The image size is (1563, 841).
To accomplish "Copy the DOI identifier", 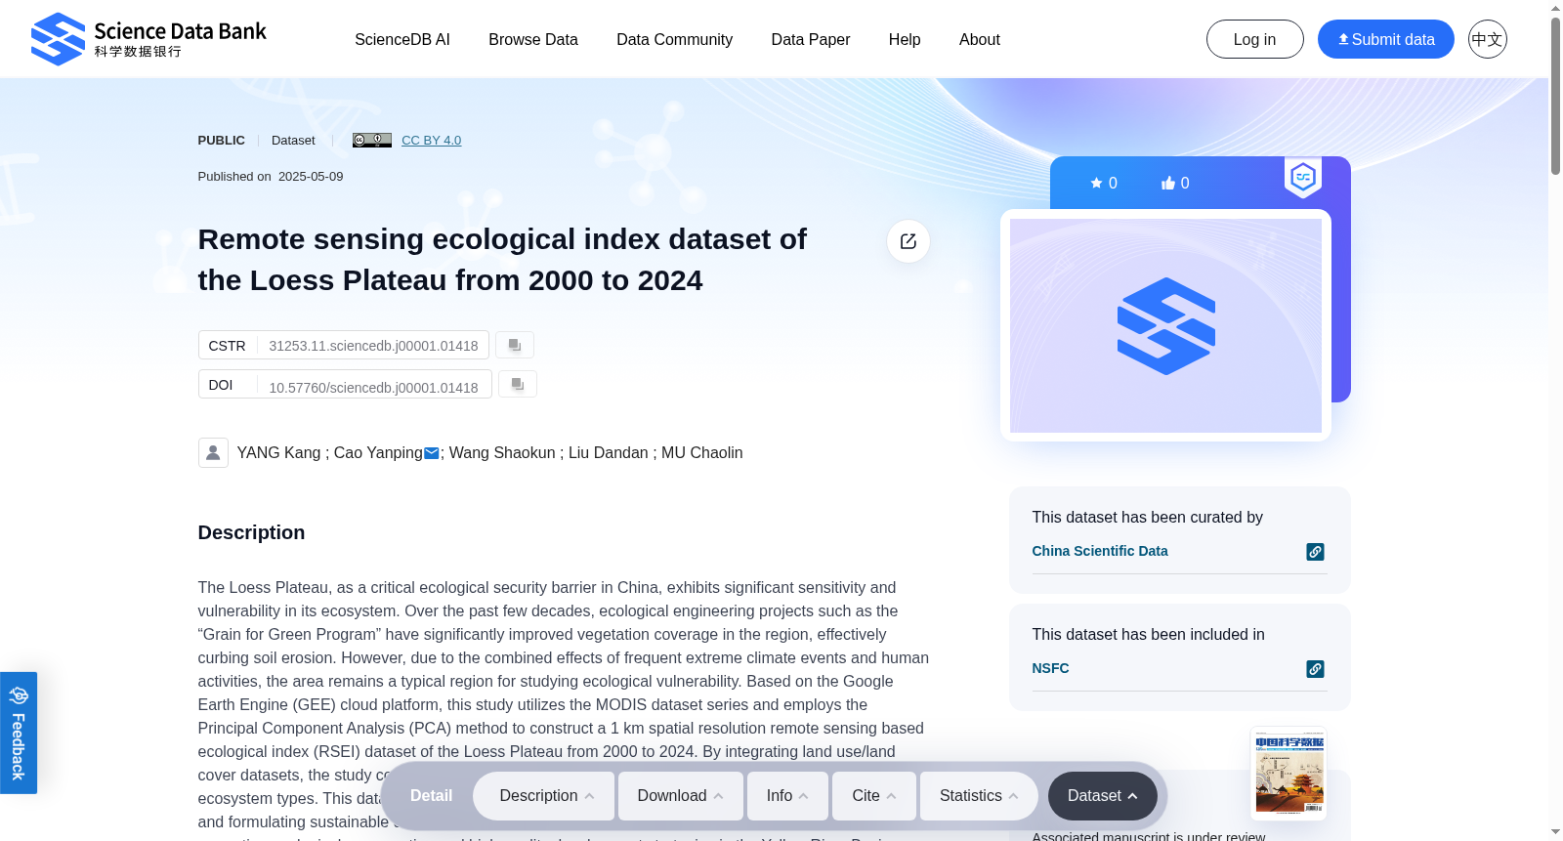I will coord(518,384).
